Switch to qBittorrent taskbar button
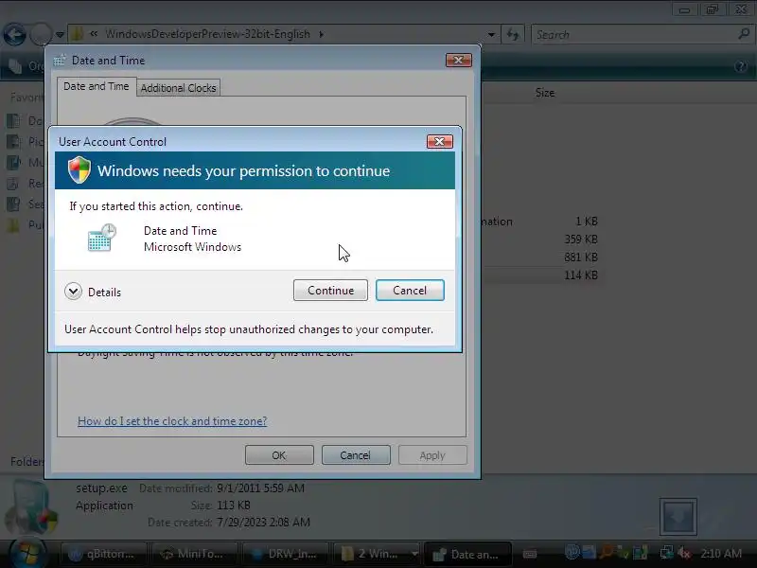Viewport: 757px width, 568px height. point(103,554)
